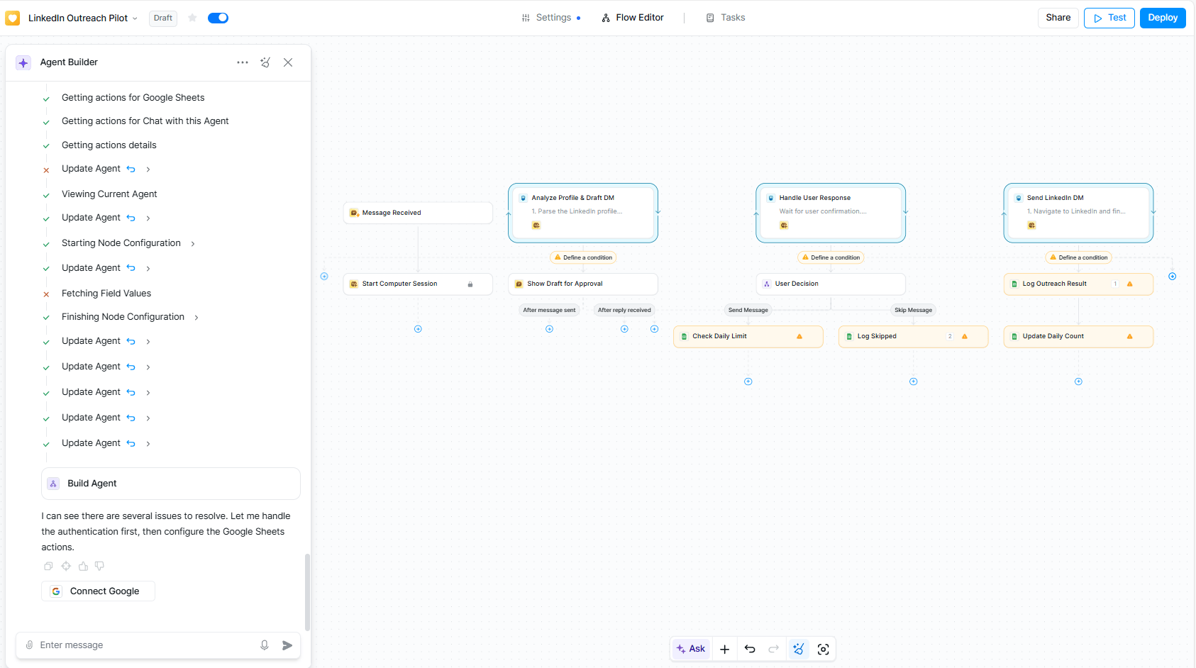Open Ask in the bottom canvas toolbar
Screen dimensions: 1196x668
691,649
